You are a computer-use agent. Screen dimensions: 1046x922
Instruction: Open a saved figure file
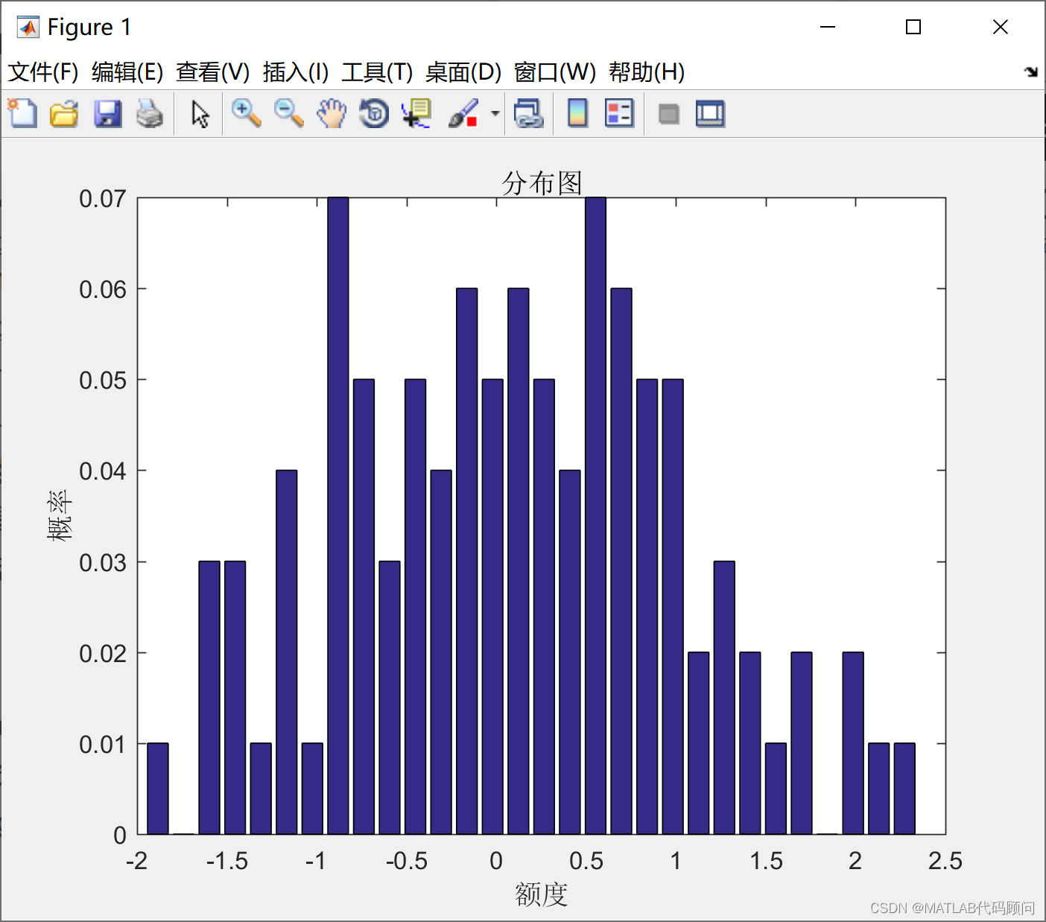click(64, 113)
